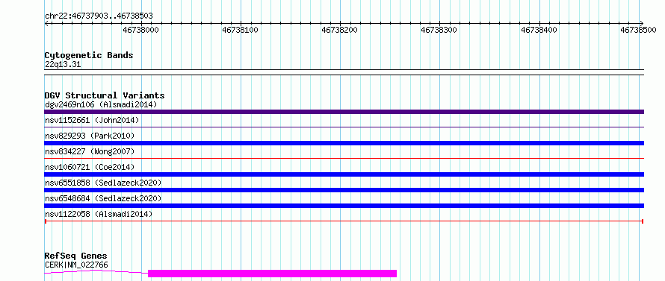This screenshot has height=281, width=665.
Task: Click ruler position 46738400
Action: tap(539, 30)
